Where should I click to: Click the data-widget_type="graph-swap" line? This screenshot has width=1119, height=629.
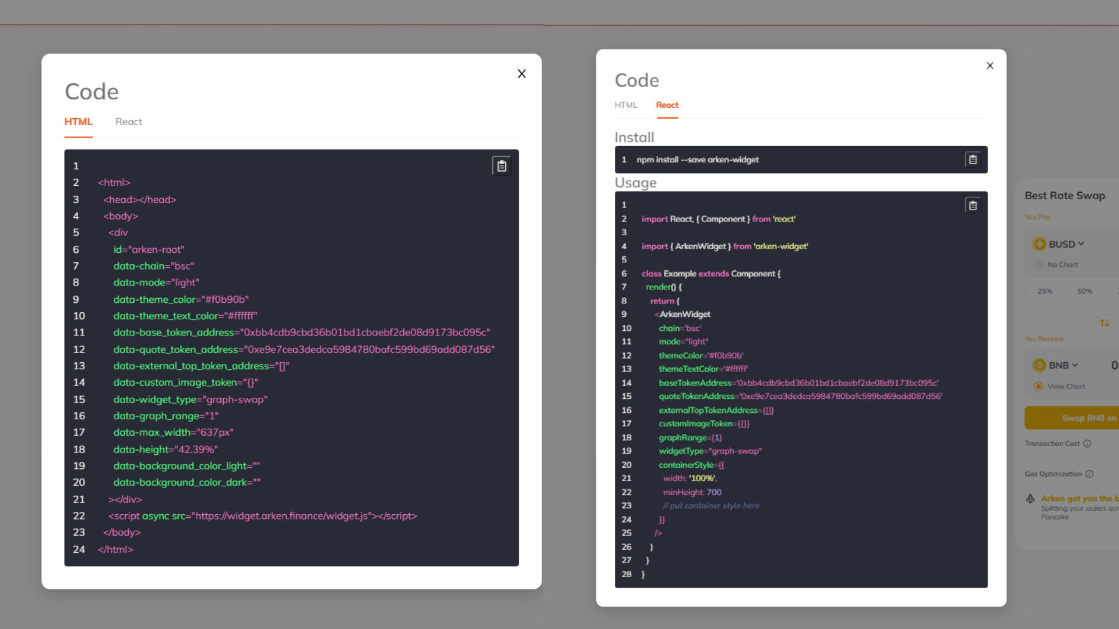click(x=190, y=400)
